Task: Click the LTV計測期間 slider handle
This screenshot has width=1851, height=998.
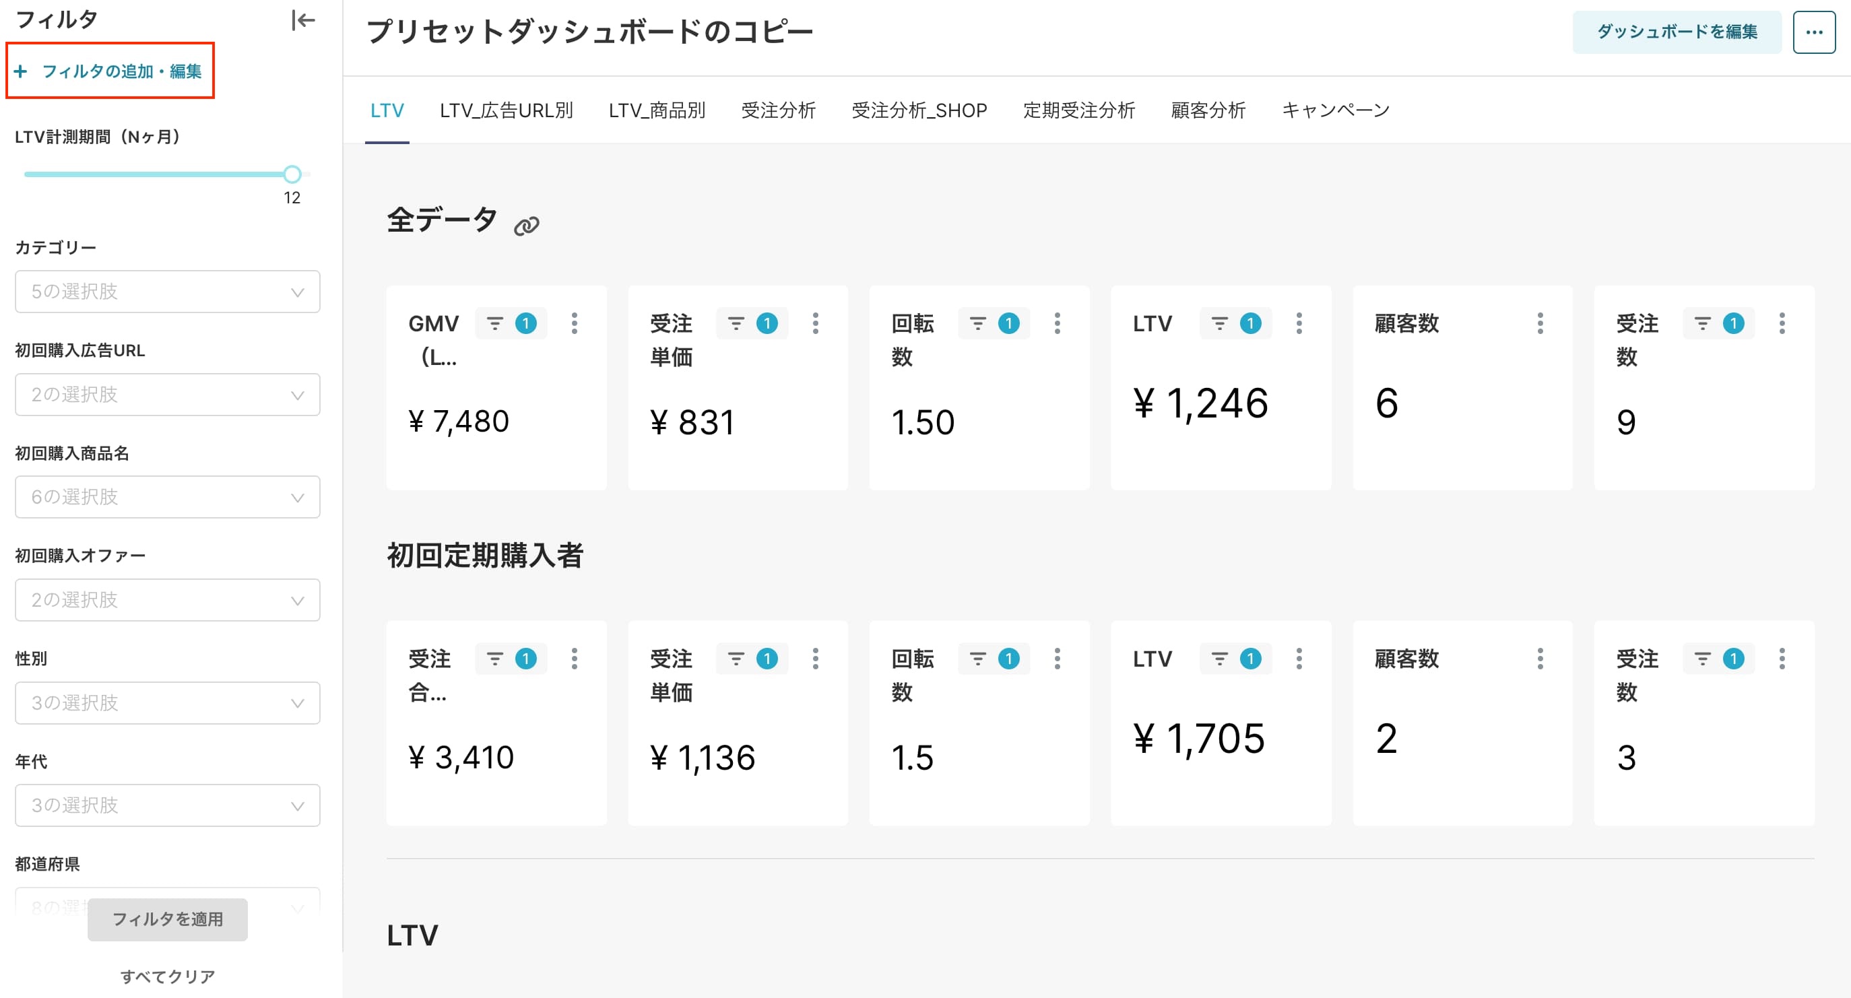Action: pyautogui.click(x=292, y=174)
